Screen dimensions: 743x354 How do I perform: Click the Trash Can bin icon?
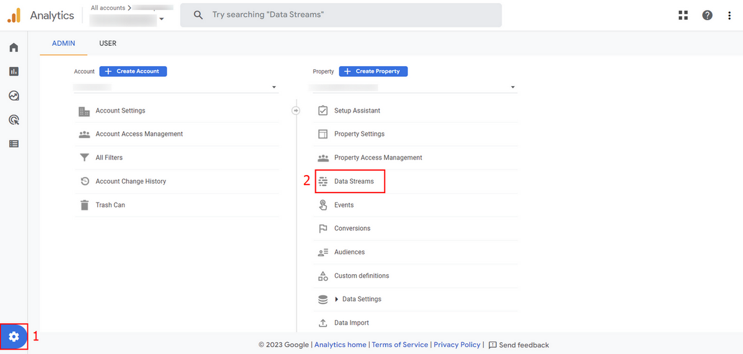click(84, 205)
